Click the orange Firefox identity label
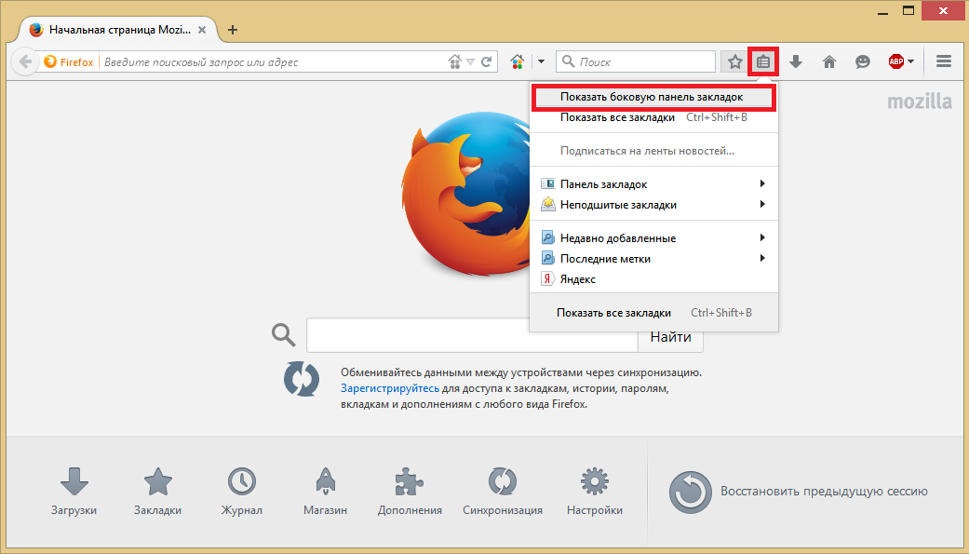The image size is (969, 554). pyautogui.click(x=69, y=61)
